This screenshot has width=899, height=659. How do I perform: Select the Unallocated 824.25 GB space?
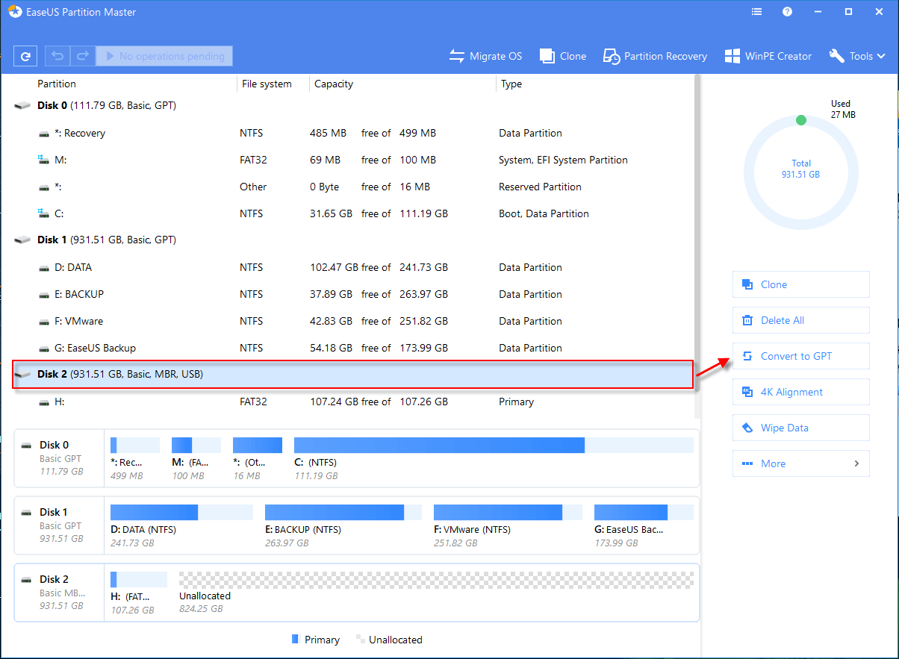(436, 592)
